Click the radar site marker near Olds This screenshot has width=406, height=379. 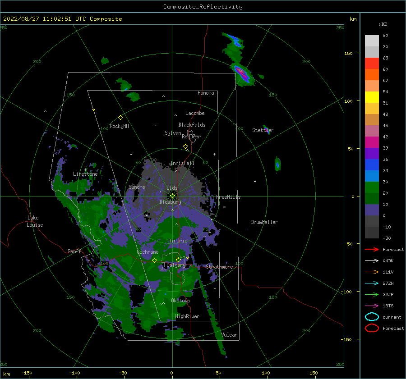[x=172, y=196]
